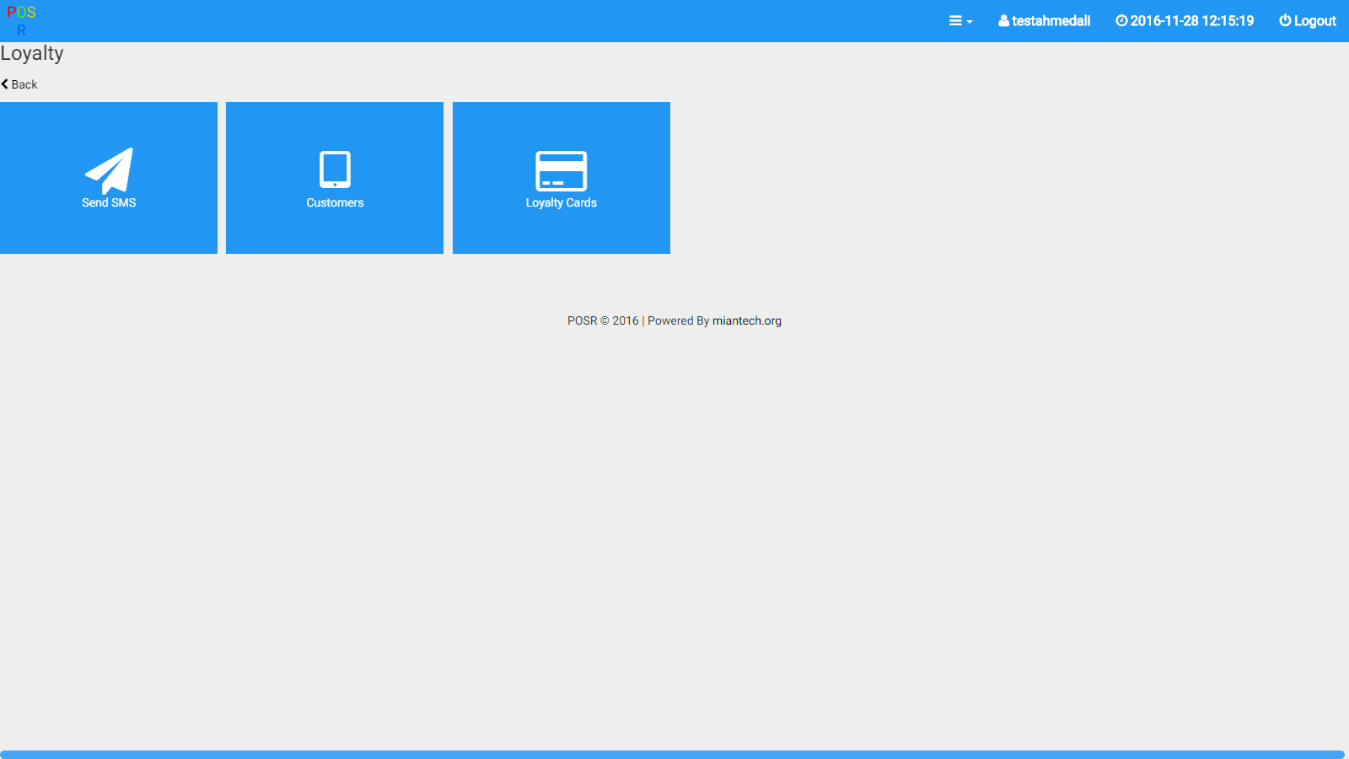This screenshot has height=759, width=1349.
Task: Open the miantech.org footer link
Action: [746, 320]
